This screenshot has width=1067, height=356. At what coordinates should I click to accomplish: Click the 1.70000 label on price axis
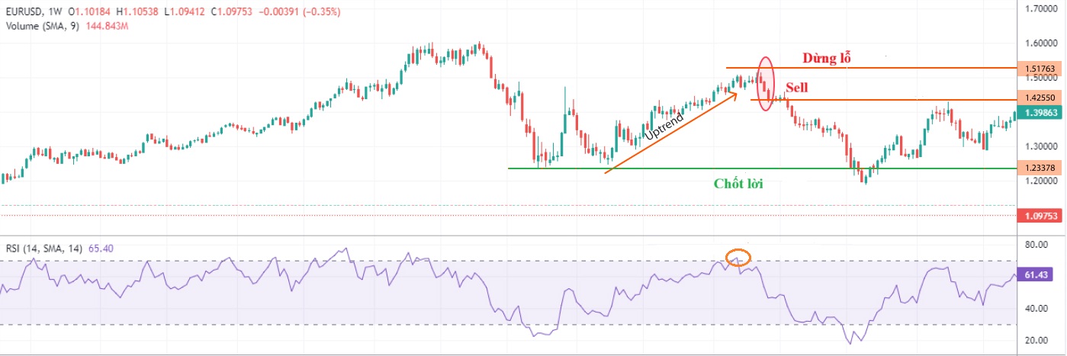click(1040, 8)
